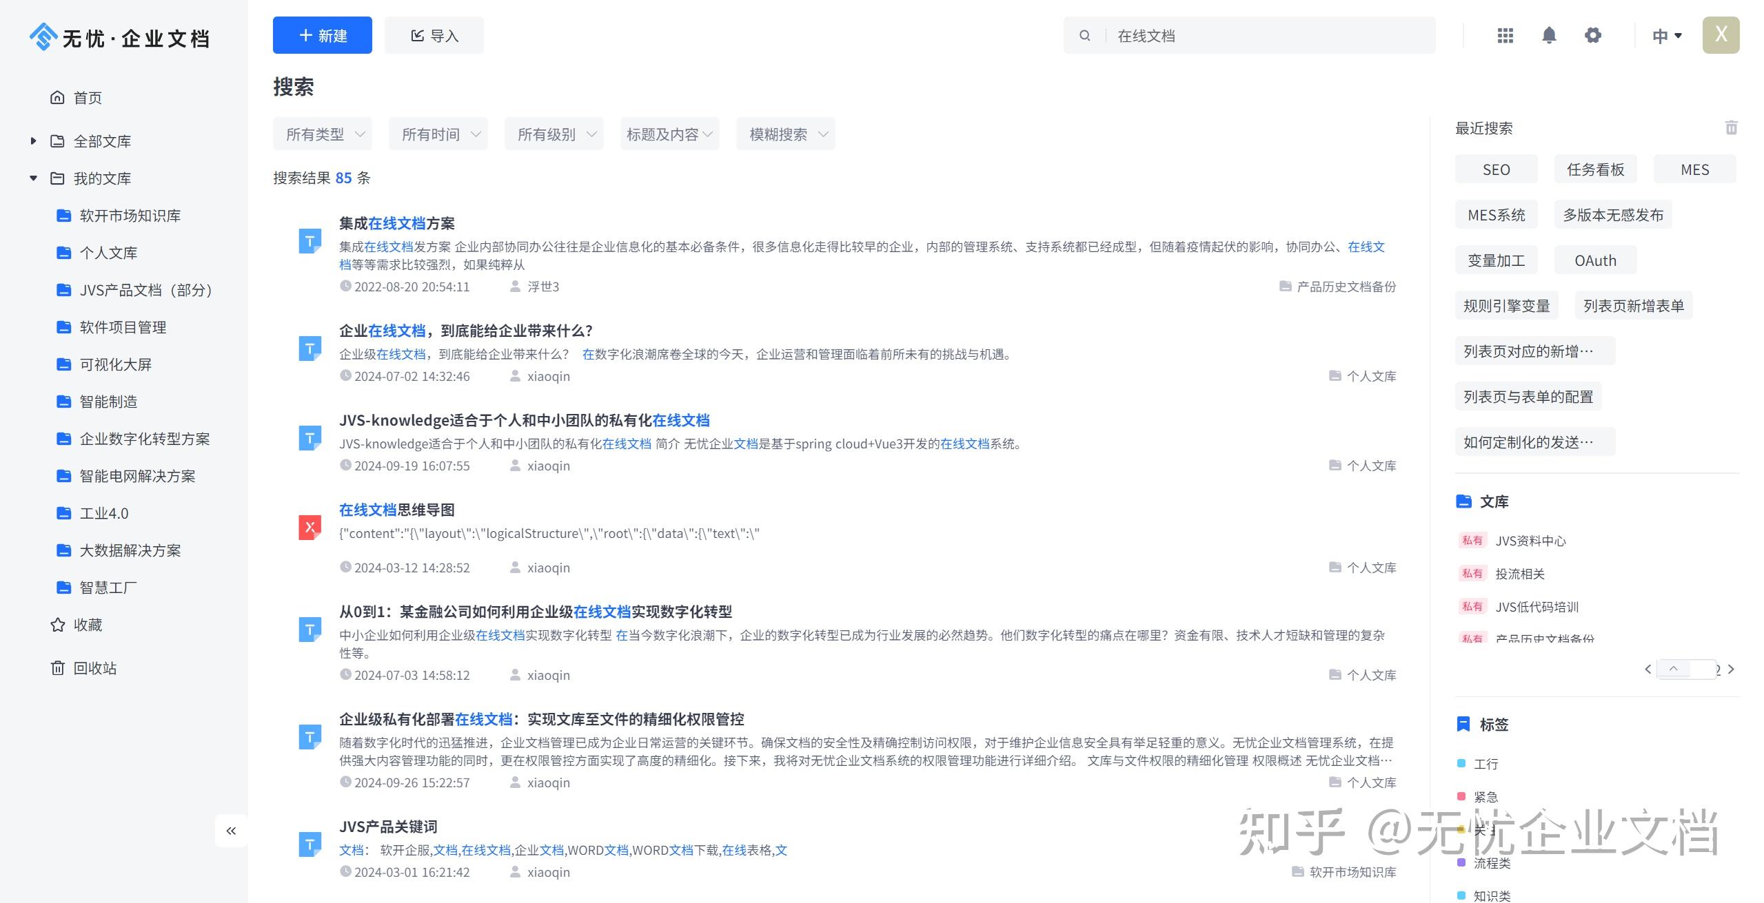Viewport: 1764px width, 903px height.
Task: Open the 模糊搜索 dropdown
Action: pos(785,134)
